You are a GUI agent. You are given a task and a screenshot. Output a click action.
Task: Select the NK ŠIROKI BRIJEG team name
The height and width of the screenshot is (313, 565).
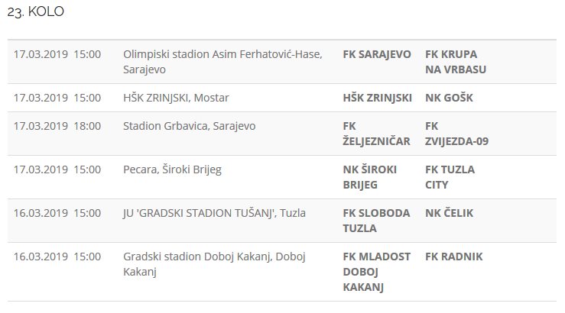[x=371, y=177]
